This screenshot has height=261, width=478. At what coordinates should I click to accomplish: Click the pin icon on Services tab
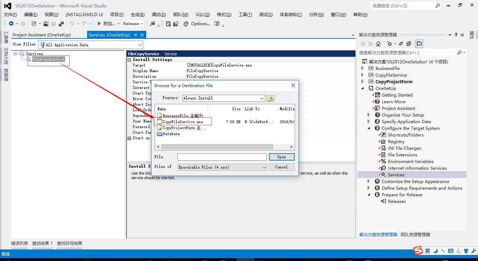click(x=136, y=35)
